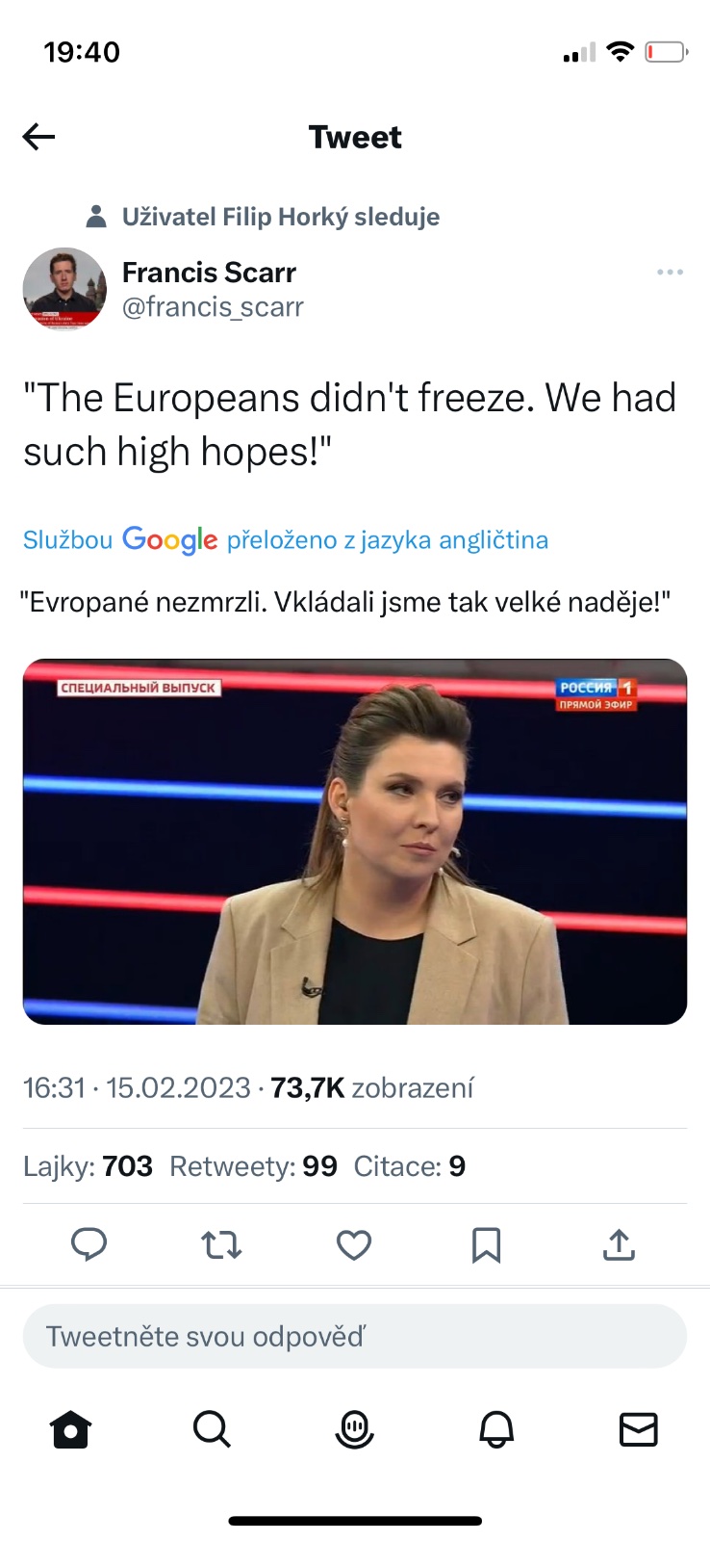Screen dimensions: 710x1541
Task: Bookmark the tweet with the bookmark icon
Action: point(487,1244)
